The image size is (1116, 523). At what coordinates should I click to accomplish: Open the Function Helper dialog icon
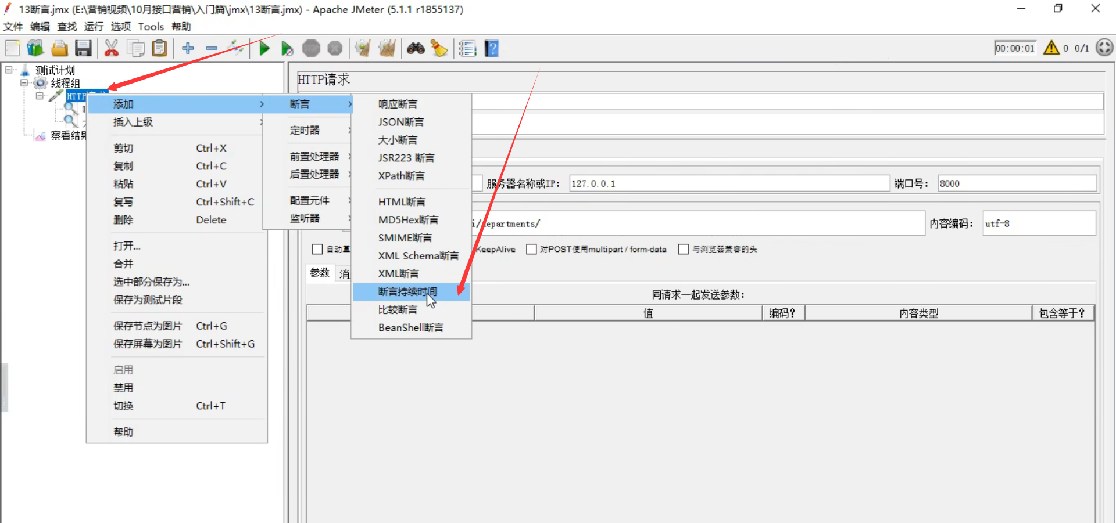pos(467,48)
